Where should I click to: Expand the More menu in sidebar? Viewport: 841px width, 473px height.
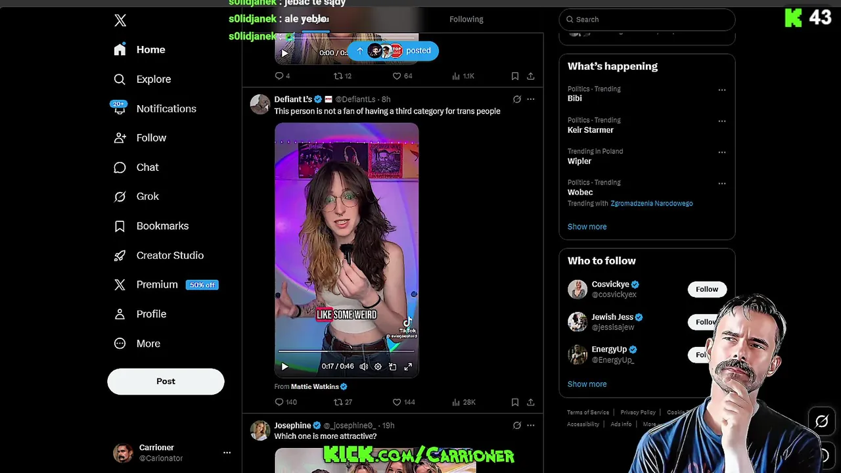click(137, 344)
